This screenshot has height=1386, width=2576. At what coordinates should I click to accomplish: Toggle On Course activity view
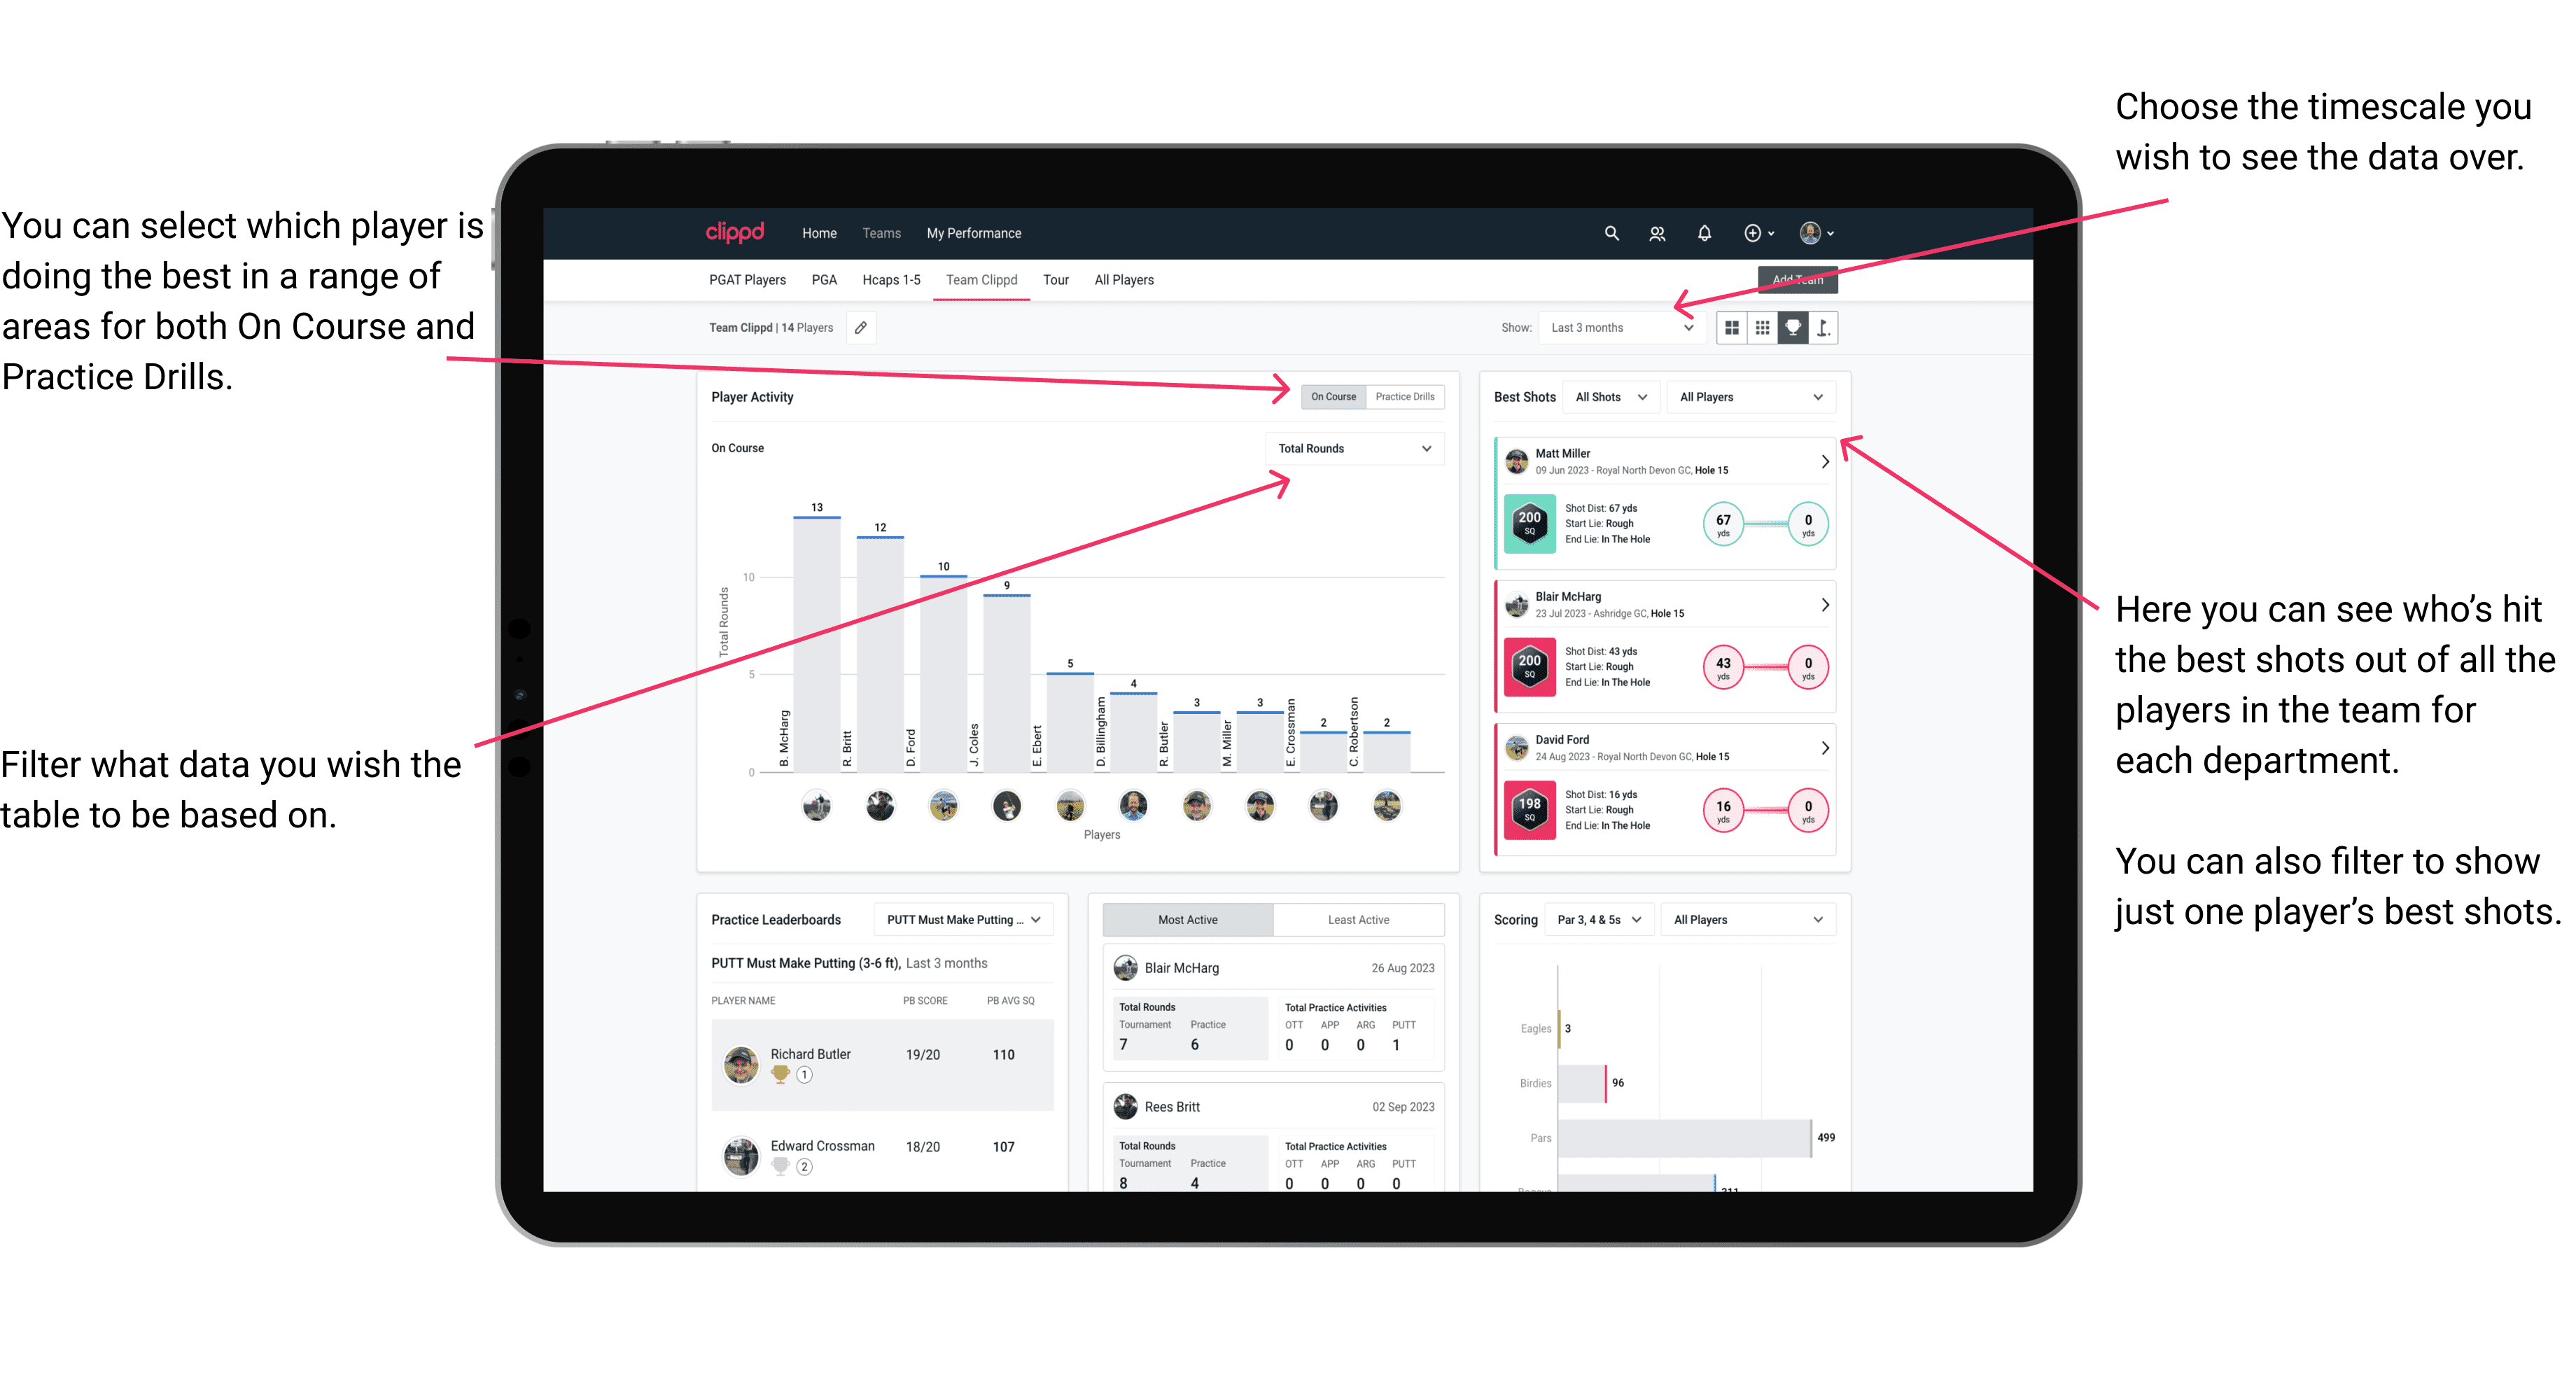1332,396
